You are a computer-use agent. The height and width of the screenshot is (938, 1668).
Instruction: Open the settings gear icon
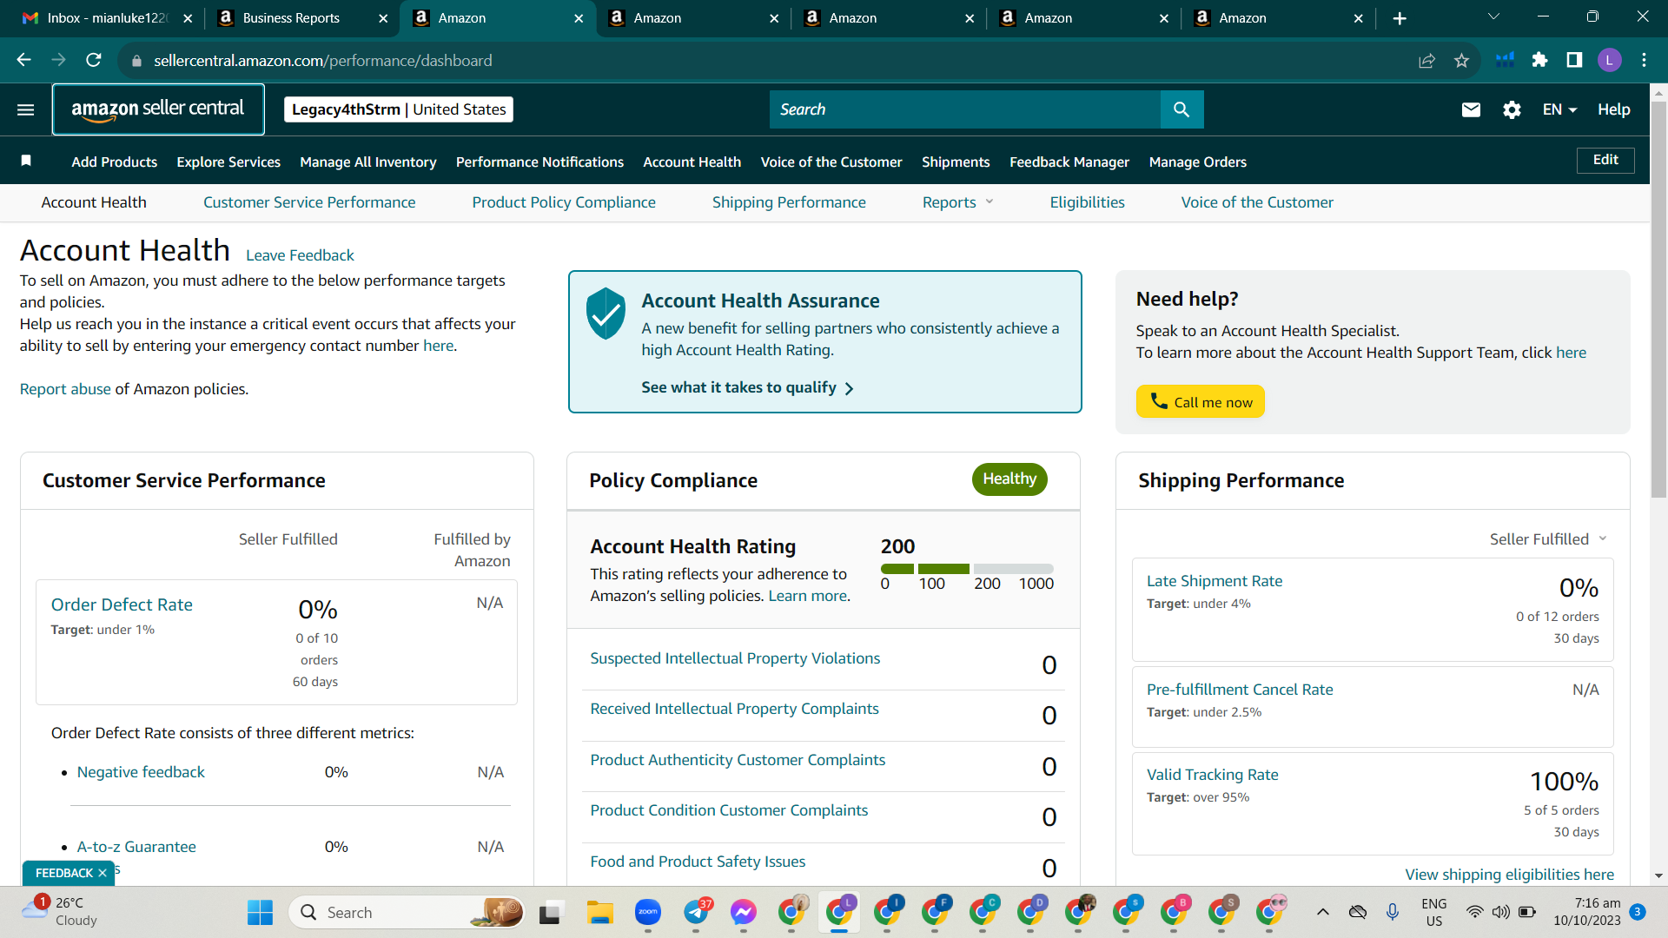tap(1512, 109)
